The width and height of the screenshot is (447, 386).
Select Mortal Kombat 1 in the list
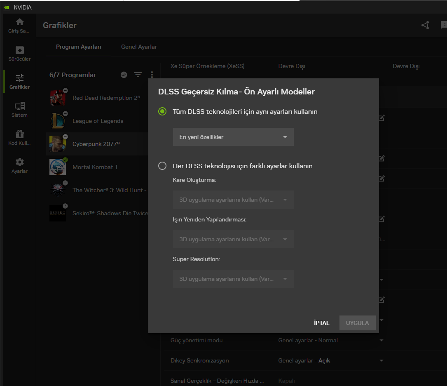pos(97,167)
